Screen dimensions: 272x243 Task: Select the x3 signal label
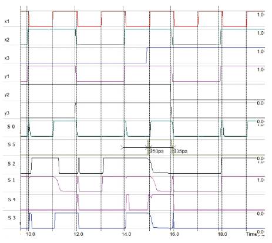(6, 58)
